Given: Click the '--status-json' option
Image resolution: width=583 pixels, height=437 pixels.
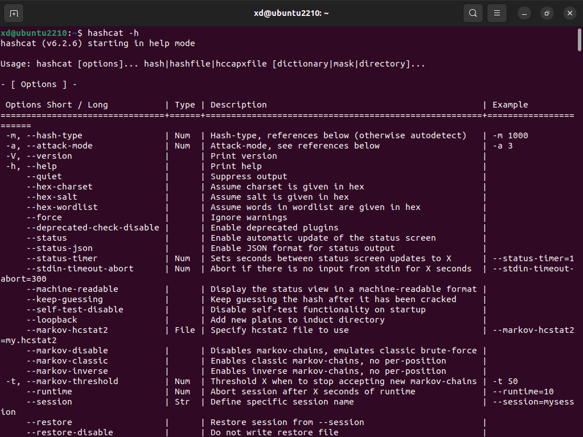Looking at the screenshot, I should pos(59,248).
